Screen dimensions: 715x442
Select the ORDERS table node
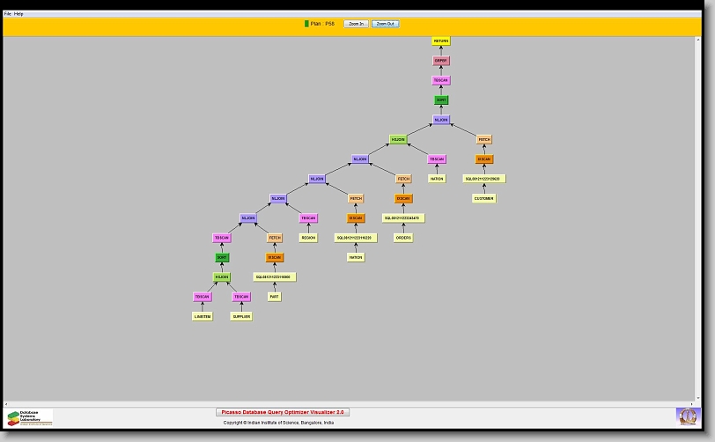(402, 238)
